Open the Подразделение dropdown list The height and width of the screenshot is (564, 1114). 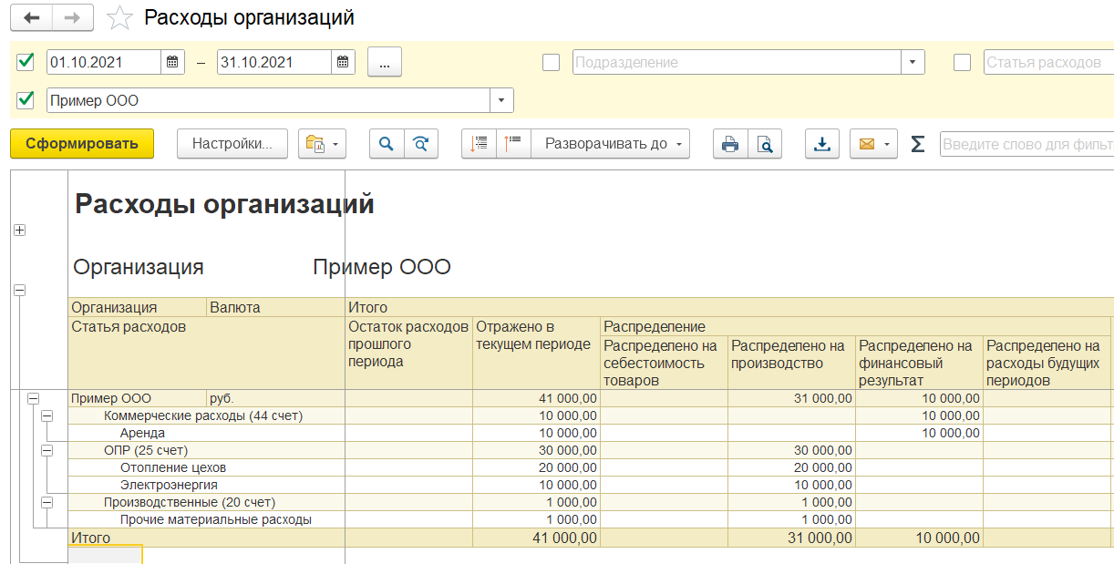click(x=913, y=63)
